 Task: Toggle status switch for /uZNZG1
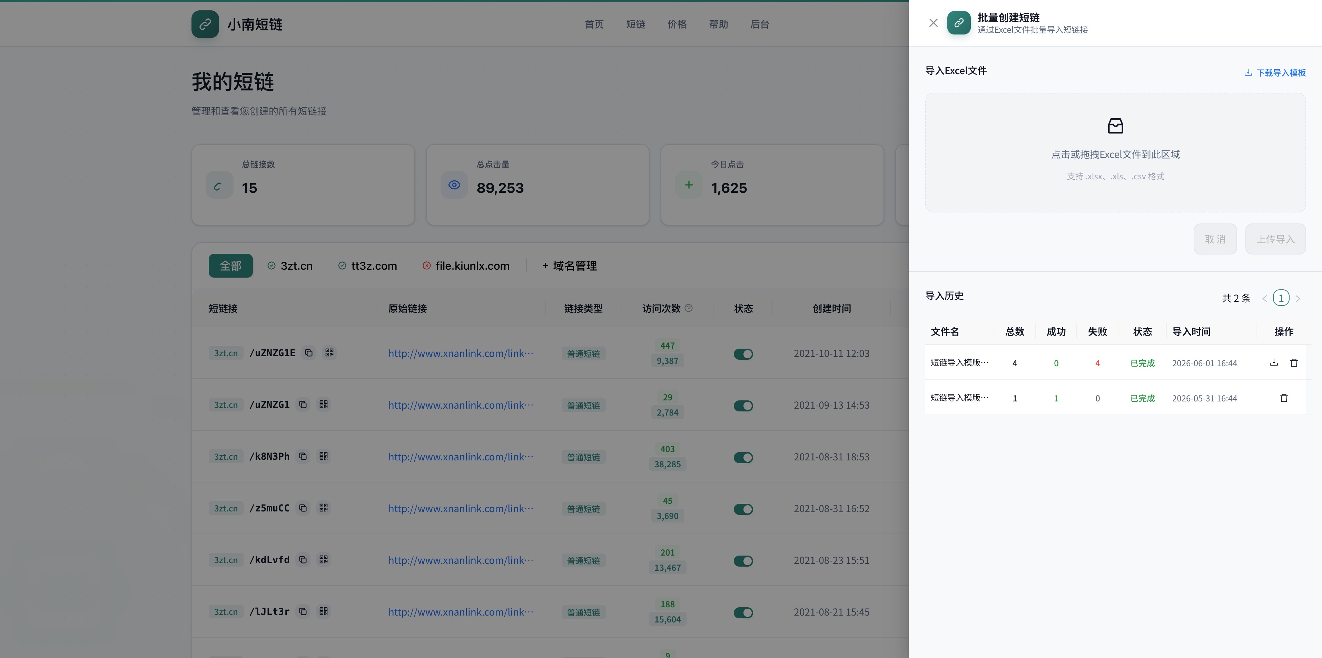(x=743, y=406)
